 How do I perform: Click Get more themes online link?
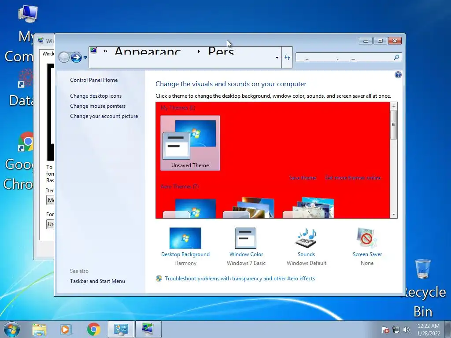[353, 178]
